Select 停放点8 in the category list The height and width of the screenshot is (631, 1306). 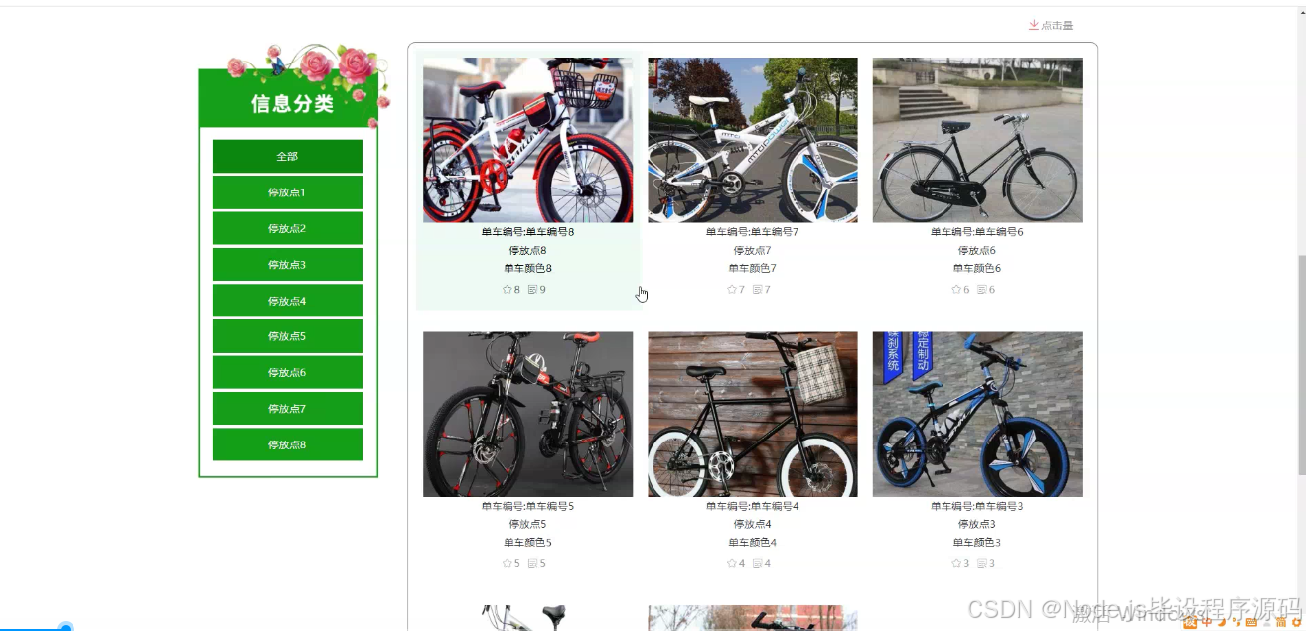[287, 444]
